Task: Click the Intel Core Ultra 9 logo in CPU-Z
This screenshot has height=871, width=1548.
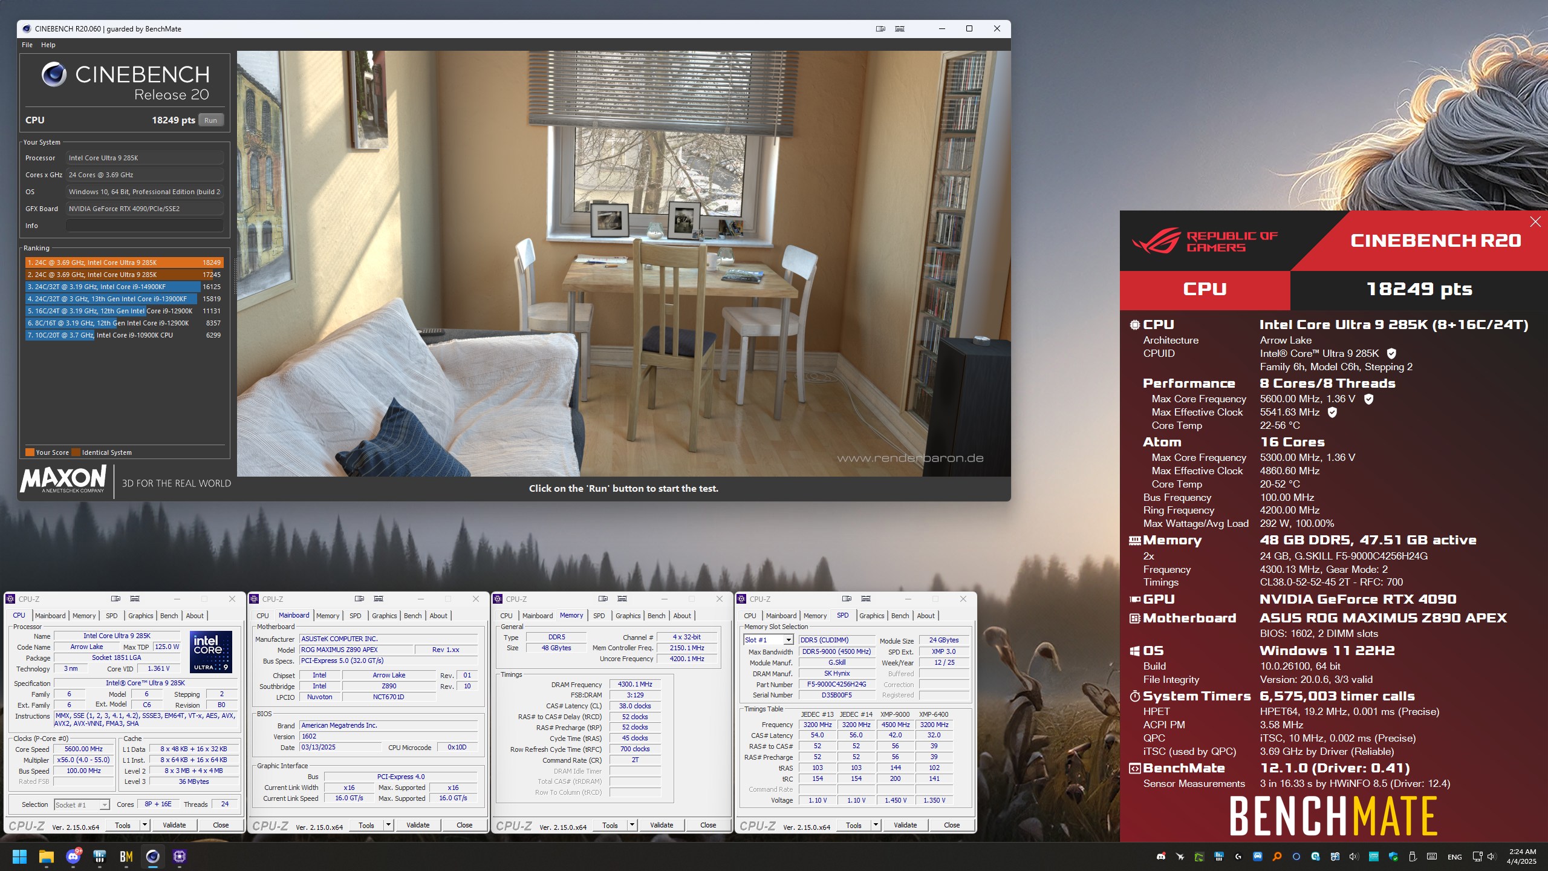Action: 211,652
